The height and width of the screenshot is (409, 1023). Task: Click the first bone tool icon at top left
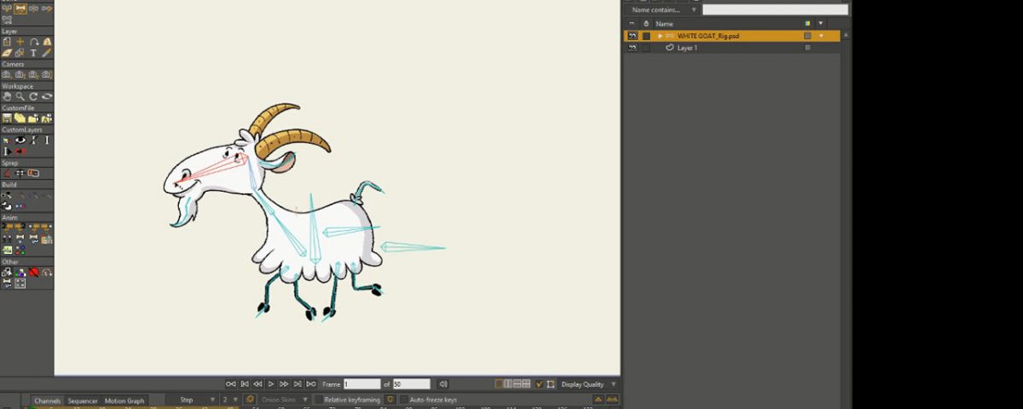[7, 9]
